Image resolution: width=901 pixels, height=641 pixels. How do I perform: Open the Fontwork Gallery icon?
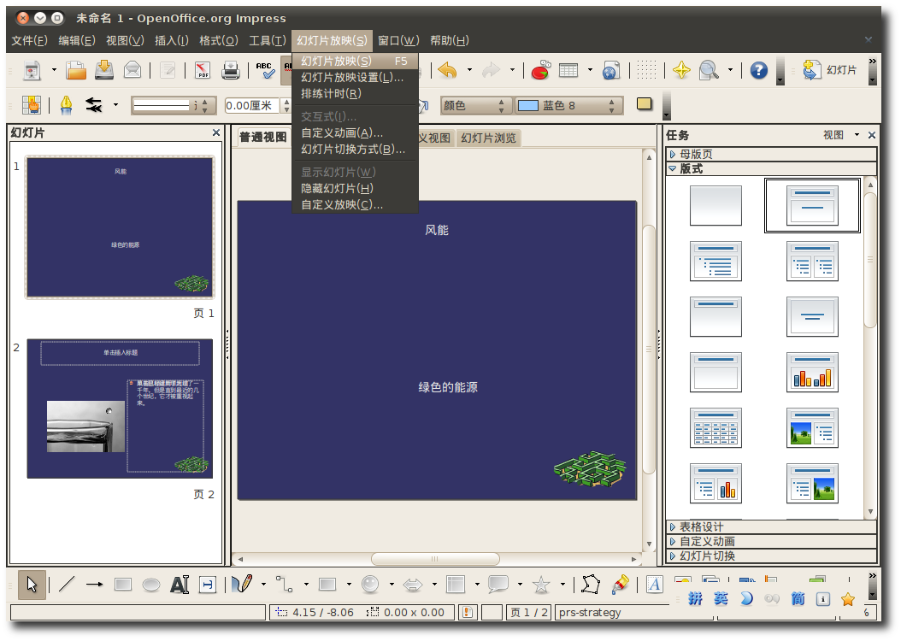(x=655, y=585)
